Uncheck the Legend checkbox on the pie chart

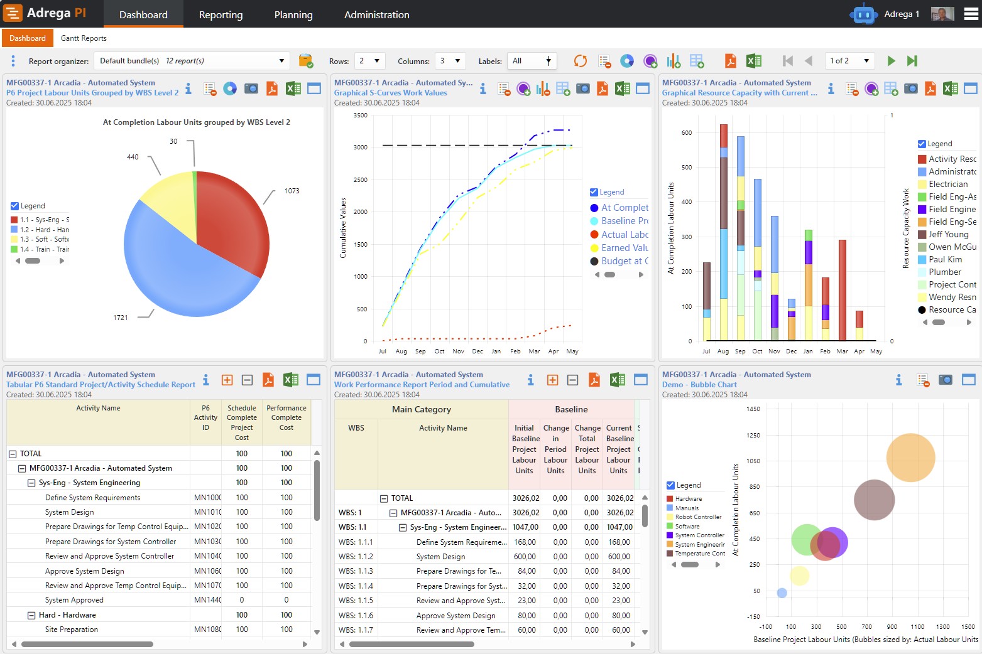[x=14, y=205]
